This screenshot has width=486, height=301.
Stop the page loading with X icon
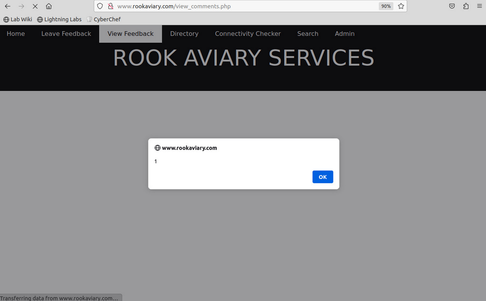coord(35,6)
